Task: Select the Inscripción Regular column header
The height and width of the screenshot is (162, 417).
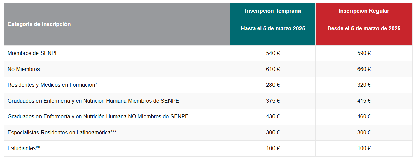Action: 364,24
